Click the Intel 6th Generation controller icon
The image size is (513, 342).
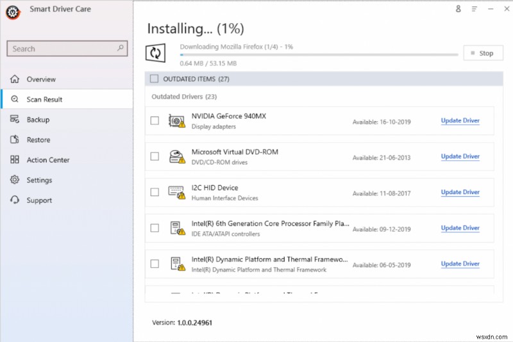tap(178, 228)
